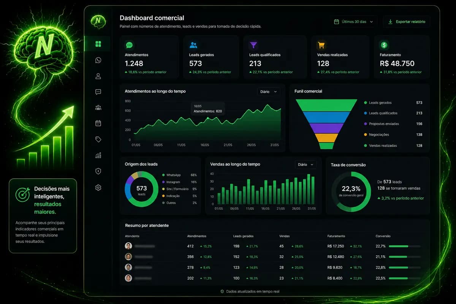Click the avatar of attendant with 412 atendimentos
Image resolution: width=456 pixels, height=304 pixels.
tap(128, 246)
